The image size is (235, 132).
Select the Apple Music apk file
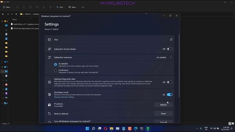point(25,24)
